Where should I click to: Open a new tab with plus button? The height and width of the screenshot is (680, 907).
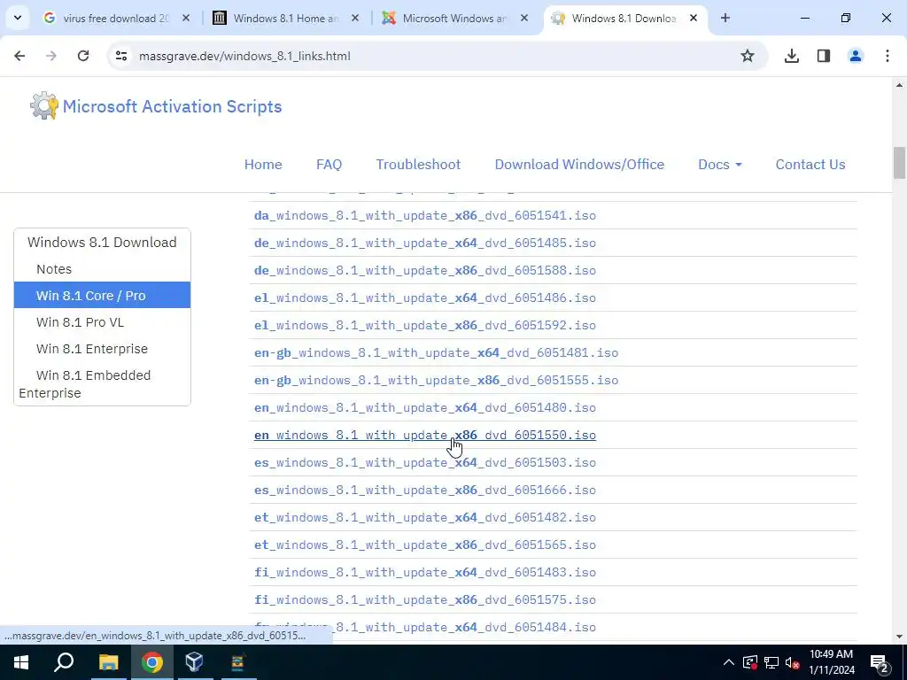click(x=725, y=18)
